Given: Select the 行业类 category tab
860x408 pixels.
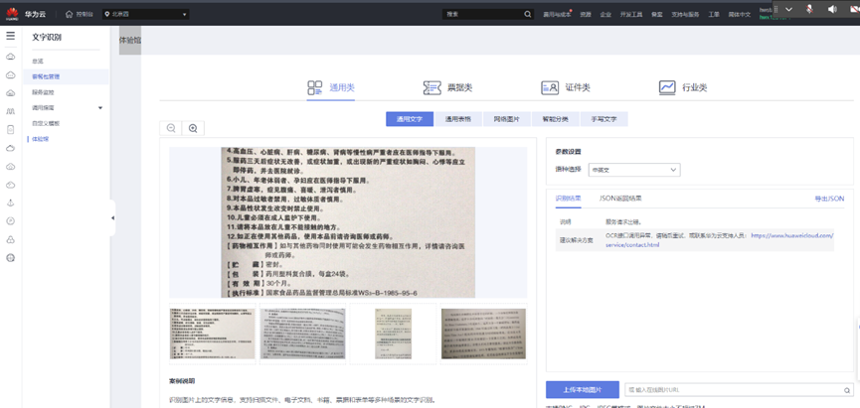Looking at the screenshot, I should click(x=683, y=87).
